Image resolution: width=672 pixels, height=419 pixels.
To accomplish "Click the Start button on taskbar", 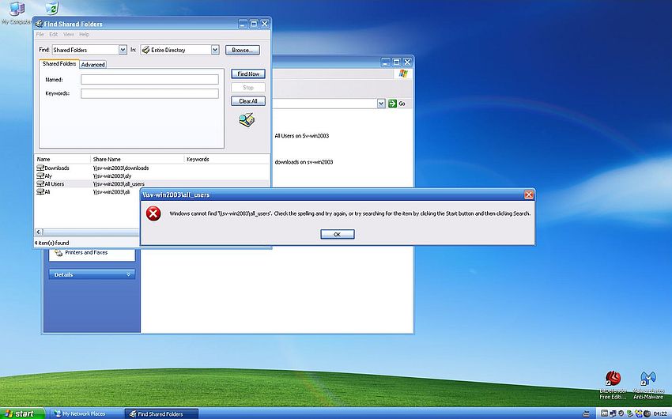I will (19, 413).
